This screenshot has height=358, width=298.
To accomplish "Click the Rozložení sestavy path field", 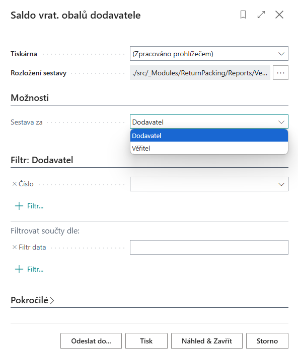I will tap(200, 73).
